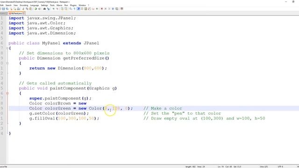Image resolution: width=299 pixels, height=168 pixels.
Task: Click the Close All documents toolbar icon
Action: pos(15,9)
